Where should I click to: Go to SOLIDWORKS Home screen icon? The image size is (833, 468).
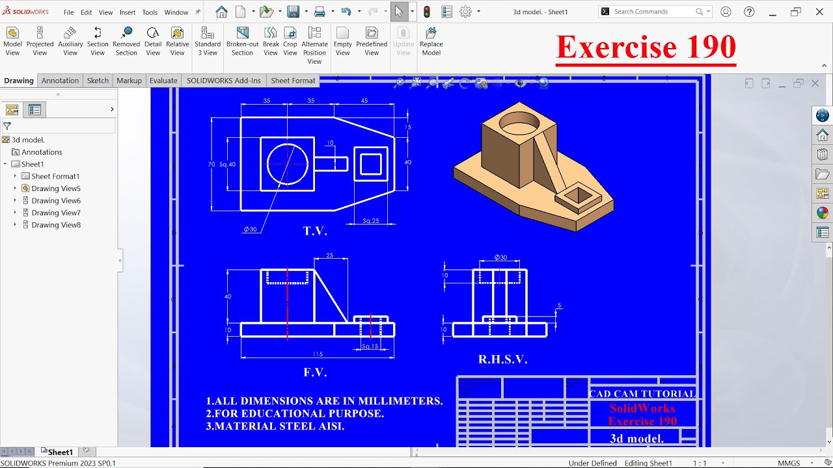[221, 12]
